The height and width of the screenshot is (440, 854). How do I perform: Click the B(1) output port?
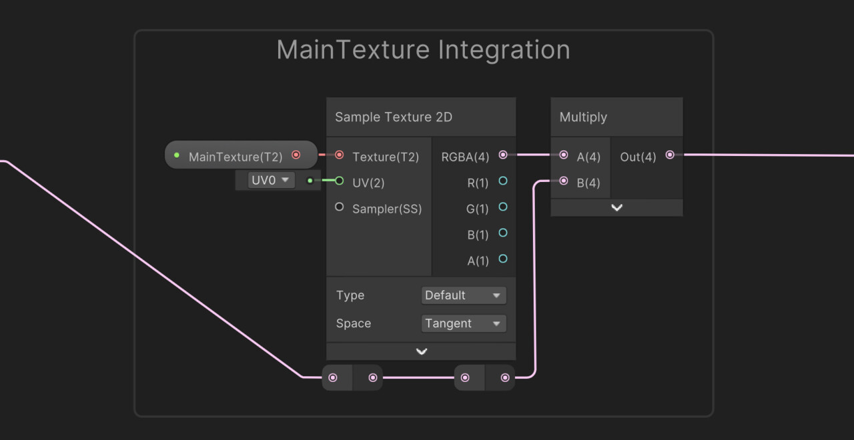click(504, 233)
